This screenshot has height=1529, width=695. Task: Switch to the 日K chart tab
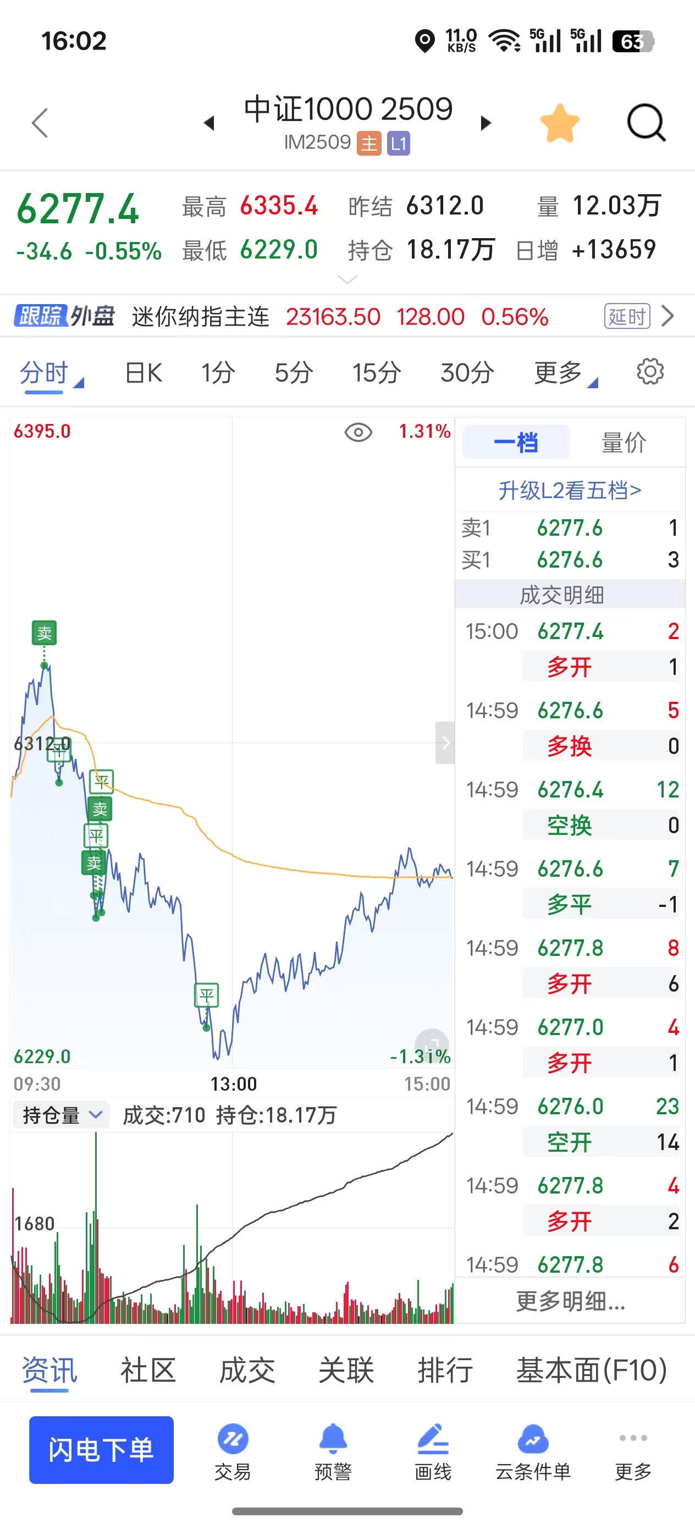tap(144, 373)
